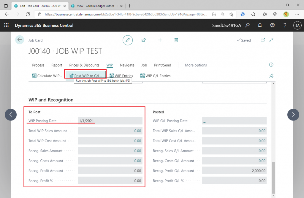The height and width of the screenshot is (198, 304).
Task: Click the browser address bar URL
Action: pyautogui.click(x=126, y=14)
